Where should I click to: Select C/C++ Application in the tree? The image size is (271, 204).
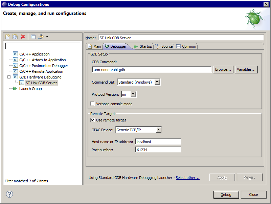pyautogui.click(x=35, y=54)
